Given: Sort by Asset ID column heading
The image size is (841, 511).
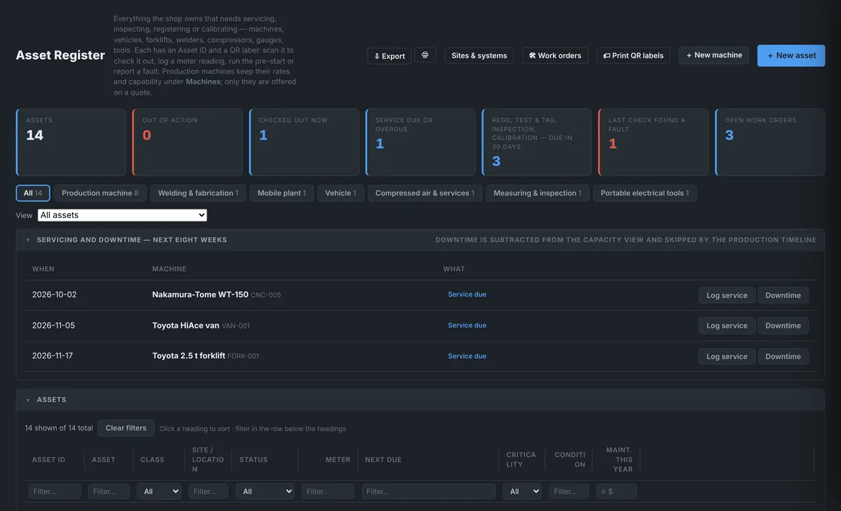Looking at the screenshot, I should [49, 460].
